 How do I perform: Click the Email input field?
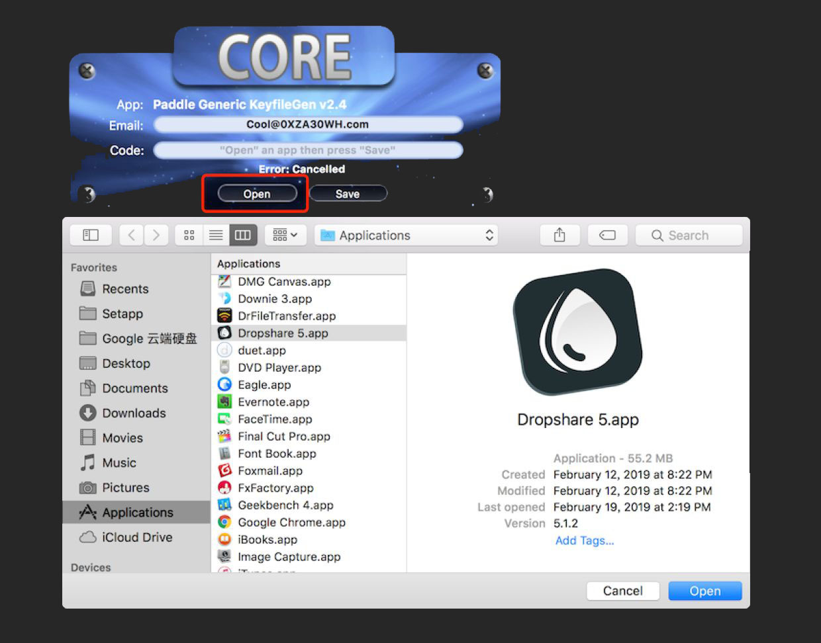[x=308, y=124]
